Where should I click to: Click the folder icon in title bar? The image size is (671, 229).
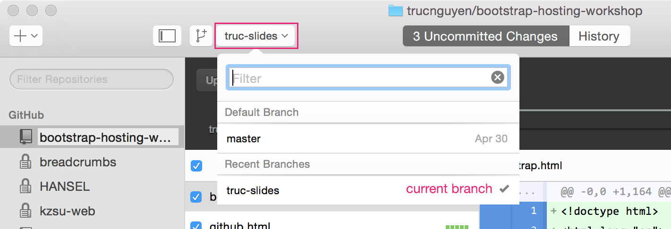395,11
